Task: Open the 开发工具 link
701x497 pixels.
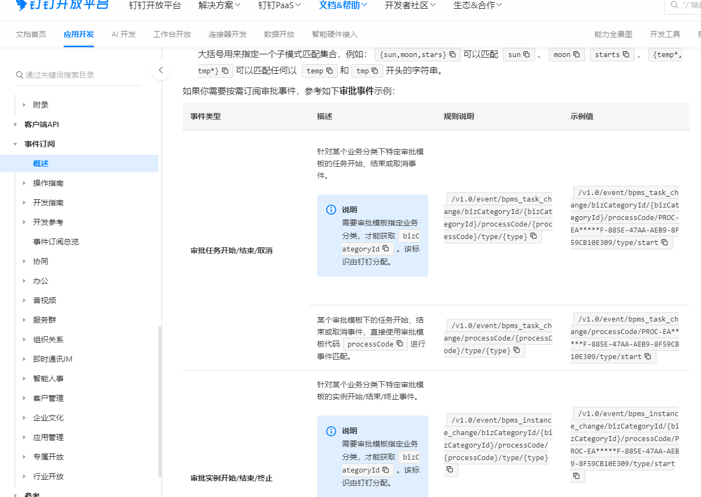Action: (665, 34)
